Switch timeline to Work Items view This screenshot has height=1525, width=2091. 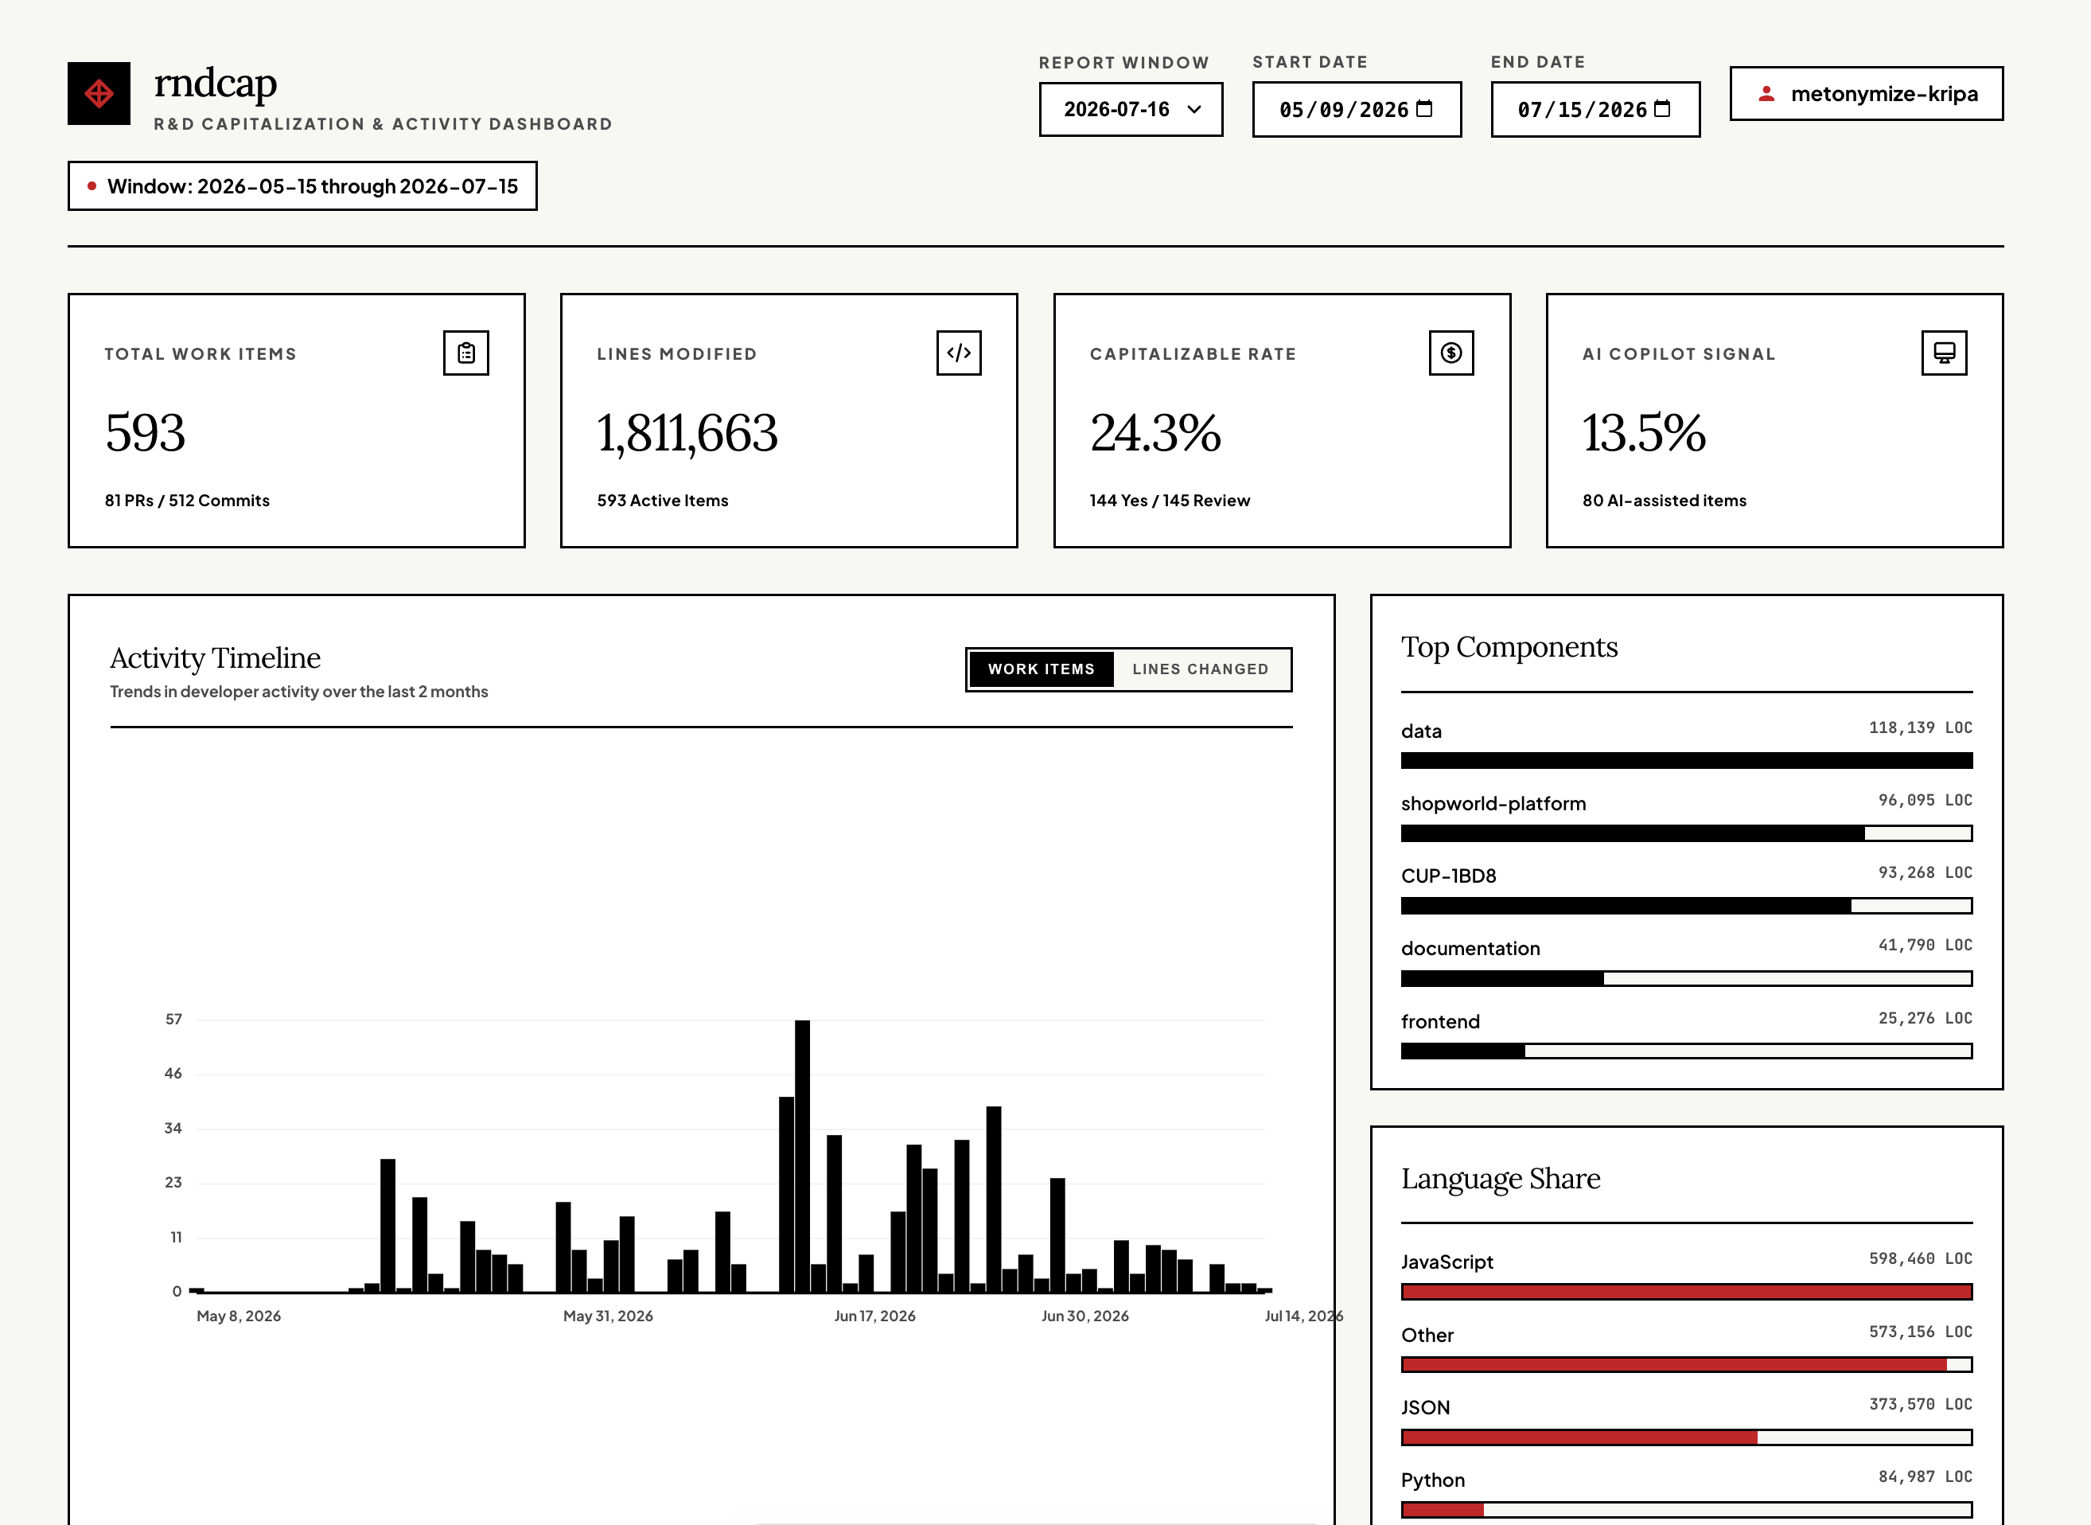[x=1041, y=669]
